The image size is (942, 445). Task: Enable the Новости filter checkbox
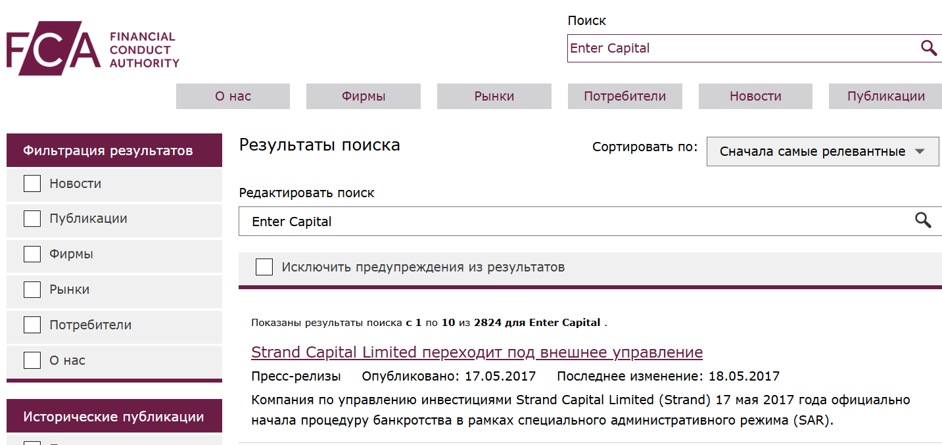32,183
